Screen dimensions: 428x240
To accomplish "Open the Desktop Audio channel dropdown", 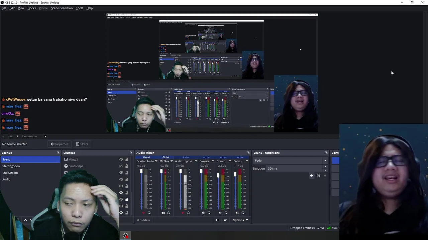I will point(156,161).
